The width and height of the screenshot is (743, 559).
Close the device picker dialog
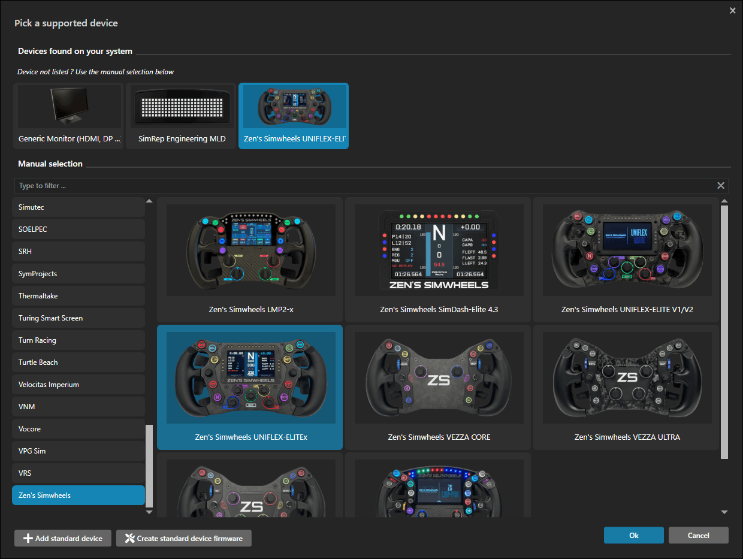coord(732,11)
